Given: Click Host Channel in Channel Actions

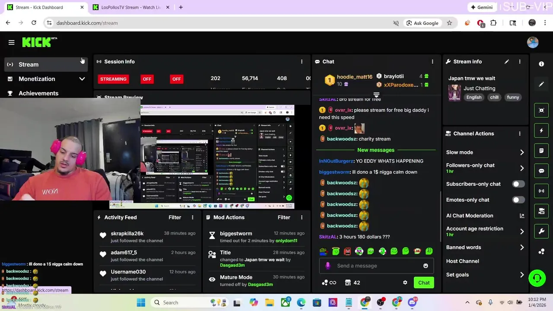Looking at the screenshot, I should (x=463, y=261).
